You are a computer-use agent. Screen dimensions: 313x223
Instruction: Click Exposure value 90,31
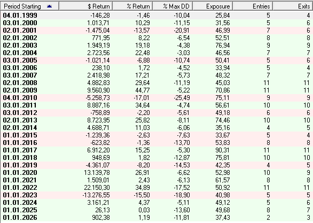(223, 150)
